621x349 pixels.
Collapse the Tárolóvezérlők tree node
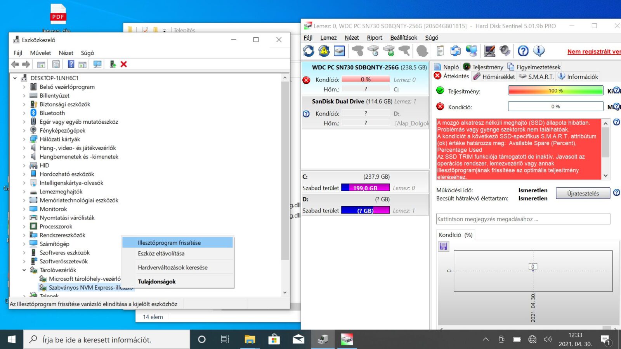pos(24,270)
